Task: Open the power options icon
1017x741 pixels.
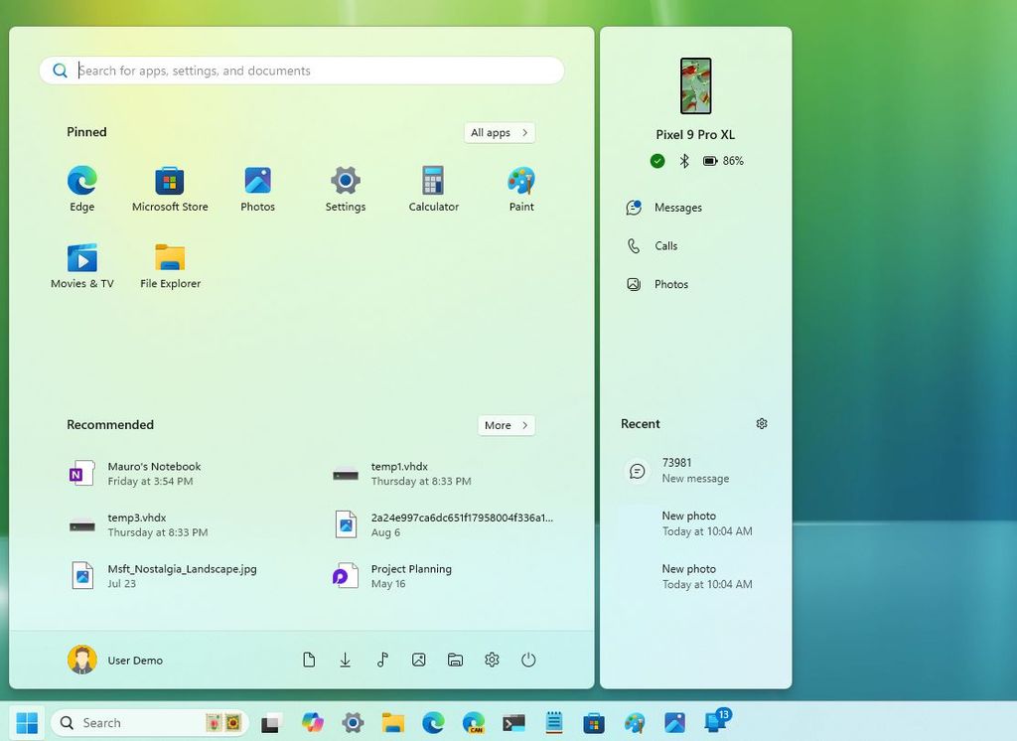Action: click(528, 659)
